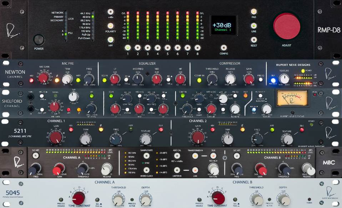
Task: Enable the PAD button on RMP-D8
Action: (254, 11)
